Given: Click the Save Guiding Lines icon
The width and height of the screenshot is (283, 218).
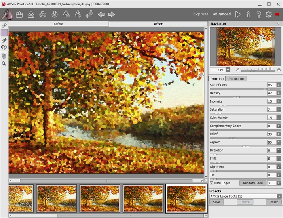Looking at the screenshot, I should pos(78,14).
